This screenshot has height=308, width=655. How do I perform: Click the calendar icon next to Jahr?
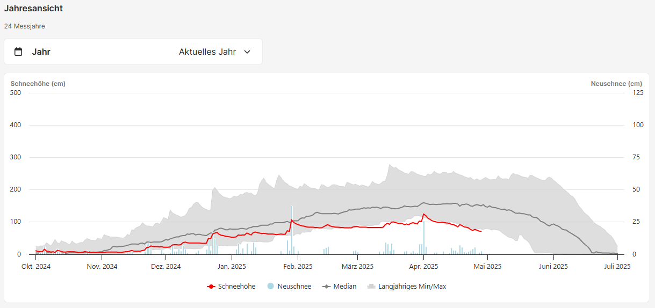coord(18,52)
